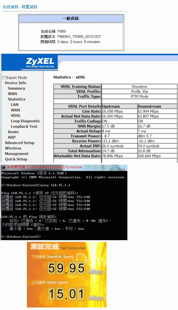Click the cmd.exe window title bar
Viewport: 178px width, 310px height.
[x=64, y=167]
